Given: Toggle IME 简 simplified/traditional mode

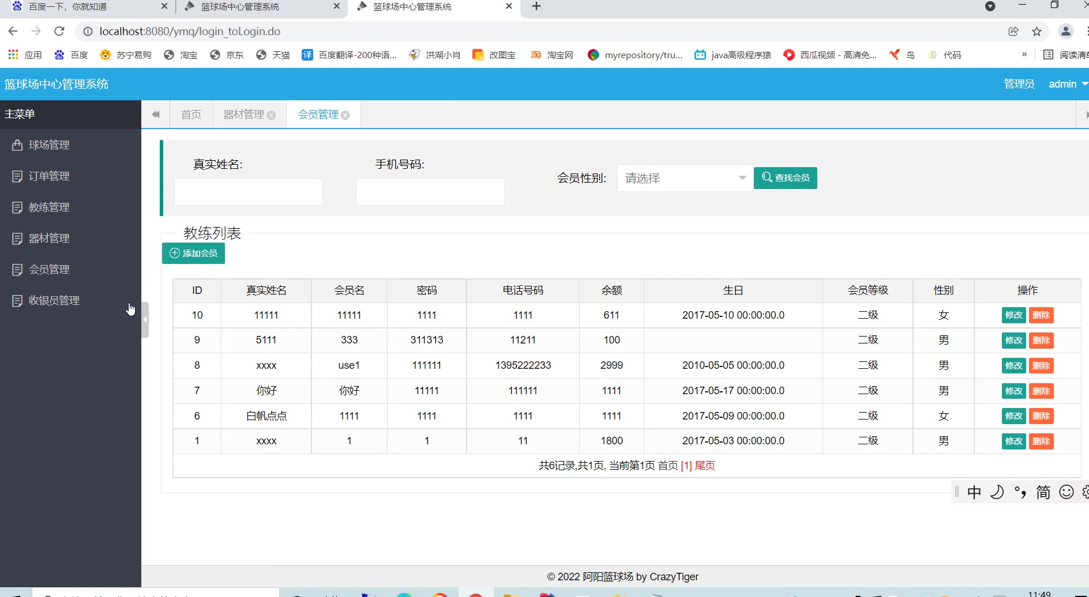Looking at the screenshot, I should (x=1043, y=492).
